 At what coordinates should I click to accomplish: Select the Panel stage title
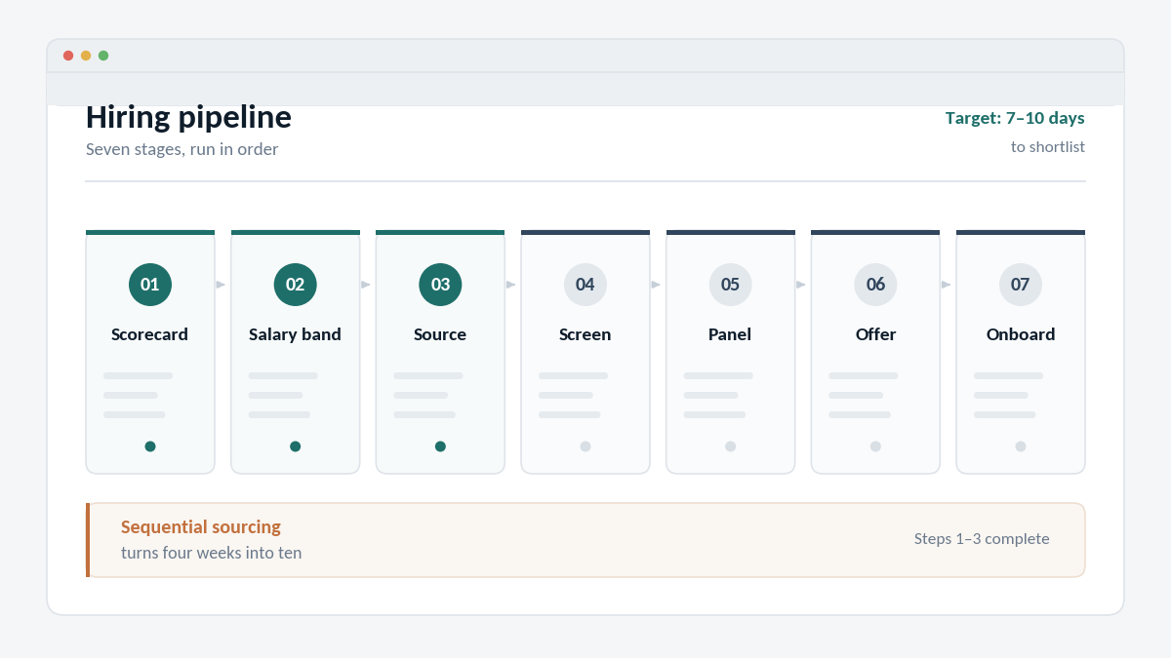[730, 334]
